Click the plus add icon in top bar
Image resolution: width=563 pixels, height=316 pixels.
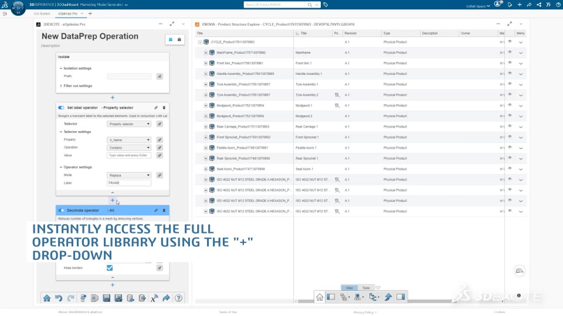click(520, 5)
